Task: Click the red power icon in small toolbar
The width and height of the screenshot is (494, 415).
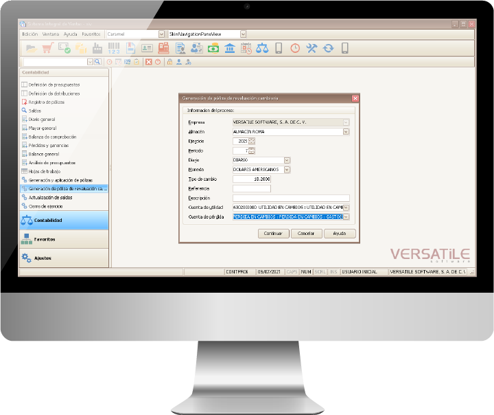Action: [x=158, y=62]
